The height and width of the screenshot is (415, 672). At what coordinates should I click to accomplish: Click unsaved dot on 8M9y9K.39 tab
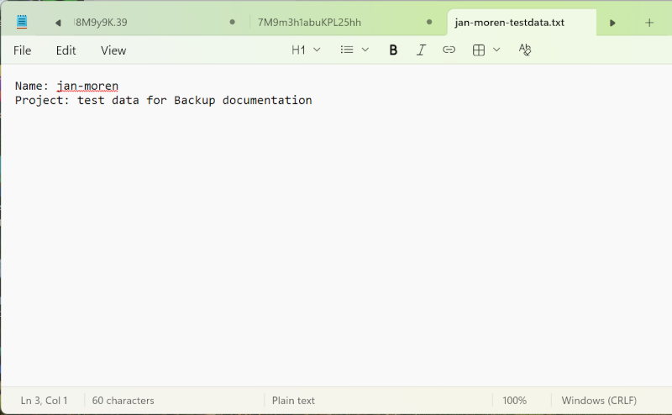[x=233, y=22]
